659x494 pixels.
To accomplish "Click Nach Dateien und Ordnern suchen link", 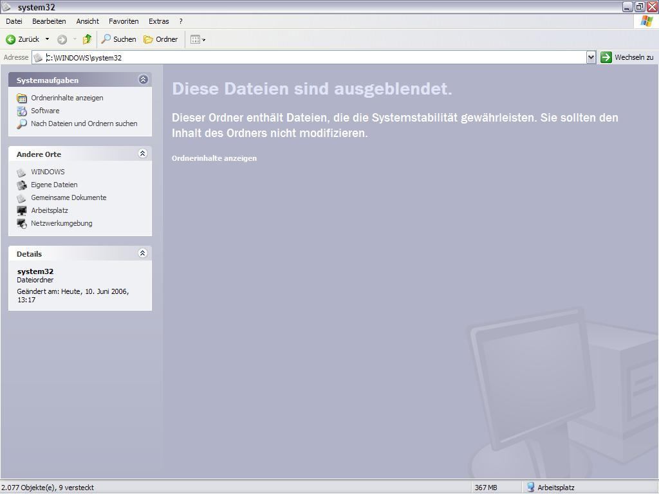I will click(x=84, y=123).
